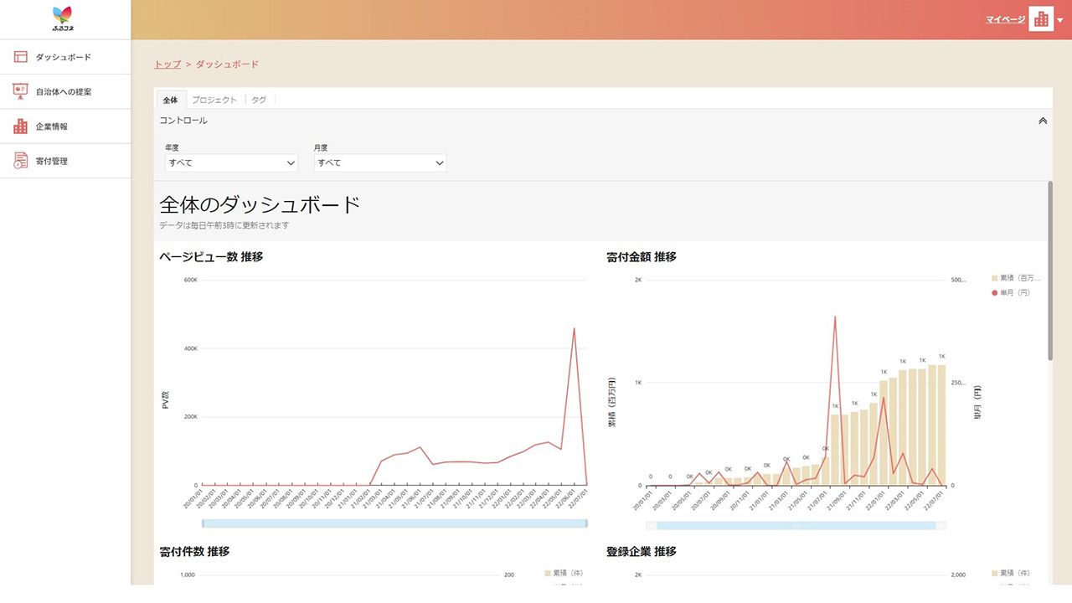This screenshot has width=1072, height=603.
Task: Open 寄付管理 in the sidebar
Action: pos(65,161)
